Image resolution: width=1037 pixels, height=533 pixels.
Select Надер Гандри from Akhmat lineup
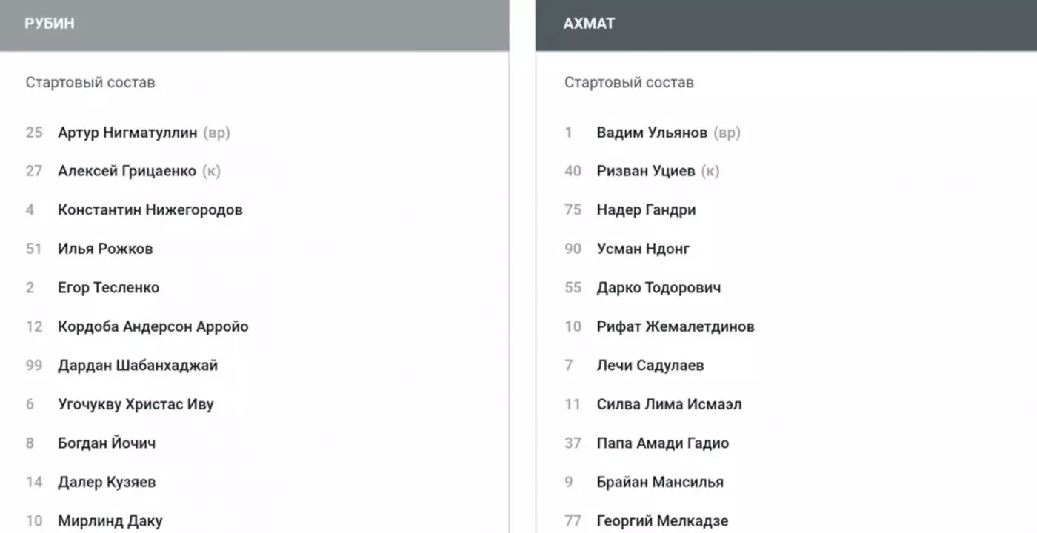click(646, 210)
